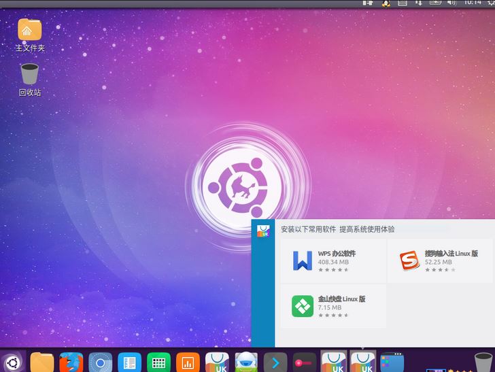Click the orange 搜狗输入法 Sogou icon

[409, 260]
